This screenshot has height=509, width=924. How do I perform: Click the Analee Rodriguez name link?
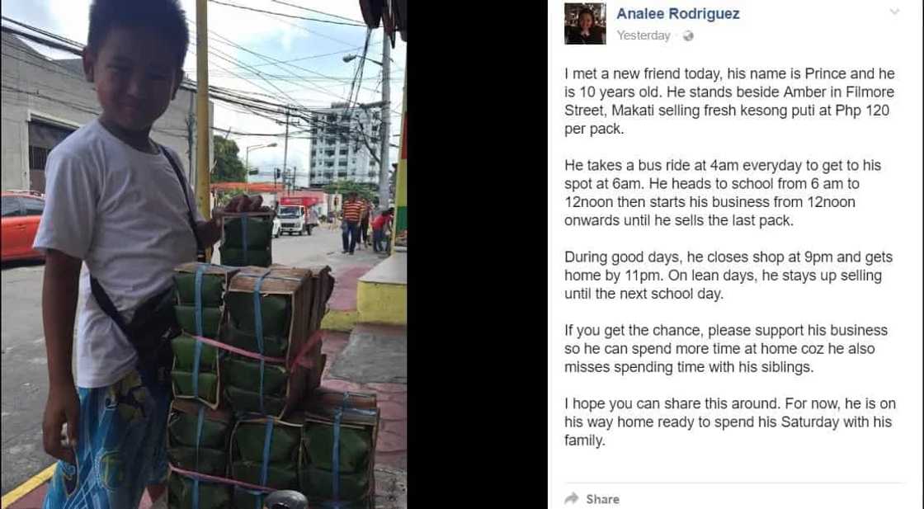(x=677, y=13)
